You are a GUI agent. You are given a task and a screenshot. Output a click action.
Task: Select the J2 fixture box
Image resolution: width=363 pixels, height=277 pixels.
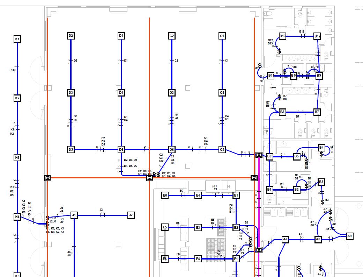tap(131, 215)
